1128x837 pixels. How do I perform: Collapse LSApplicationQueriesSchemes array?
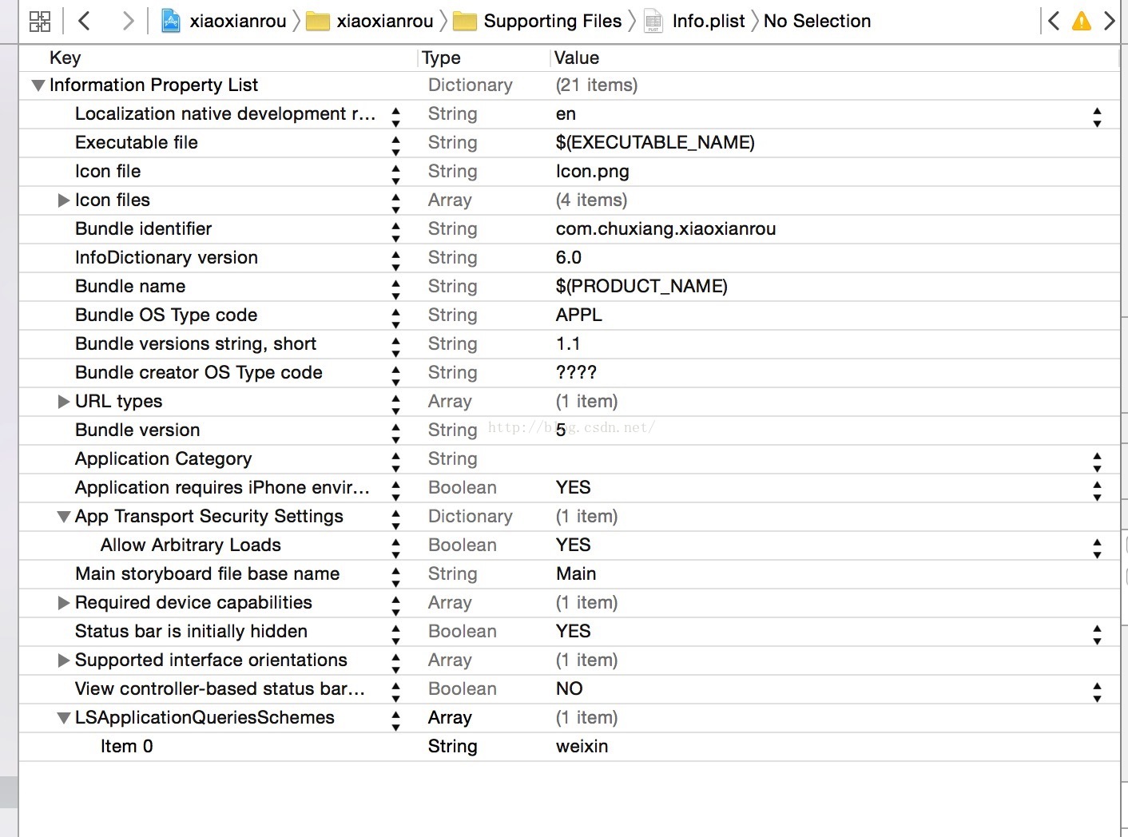point(64,718)
